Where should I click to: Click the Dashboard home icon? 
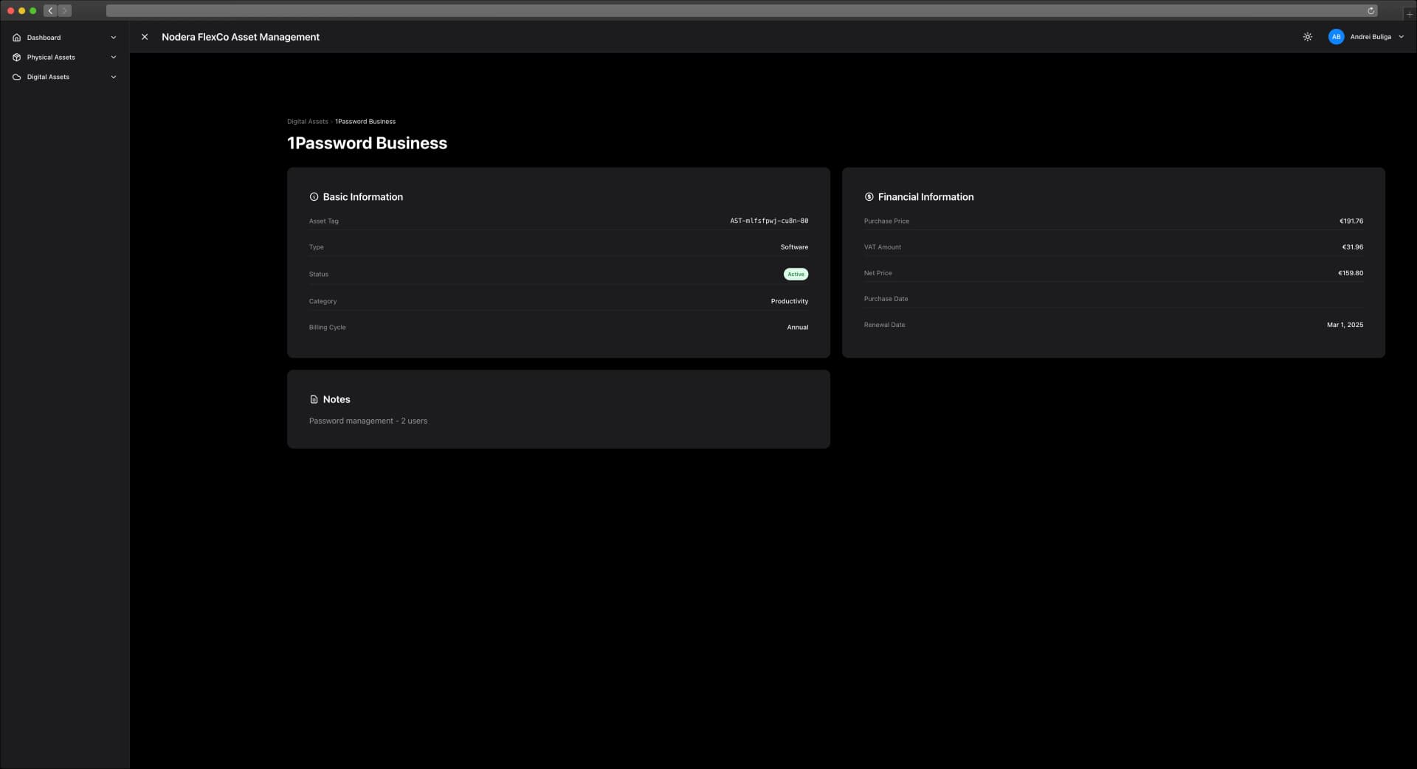17,38
